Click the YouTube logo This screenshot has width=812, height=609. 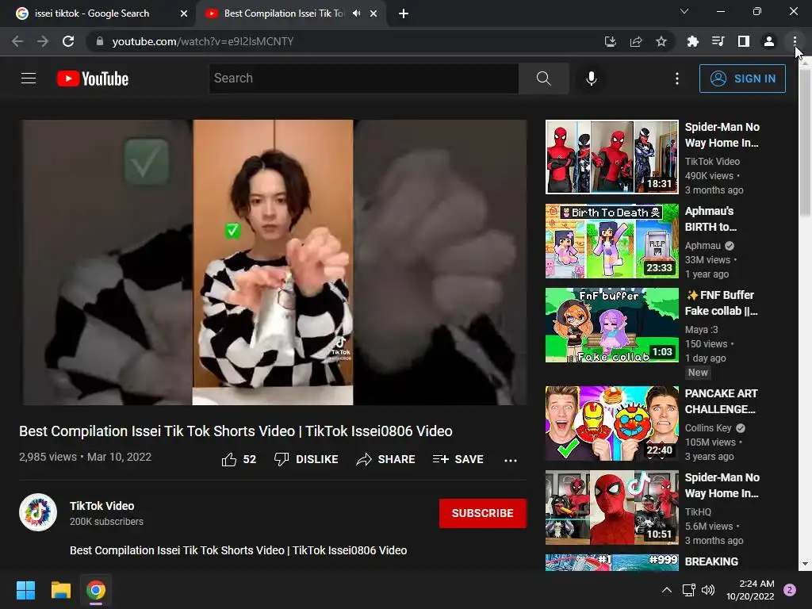[93, 79]
